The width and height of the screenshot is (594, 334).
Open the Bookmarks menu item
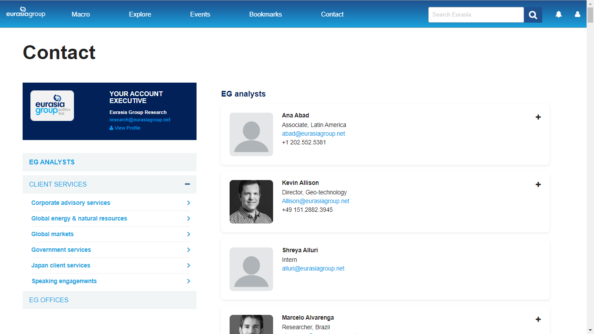point(265,14)
